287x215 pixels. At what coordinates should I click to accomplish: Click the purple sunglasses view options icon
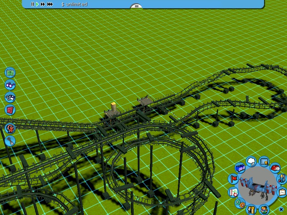tap(10, 85)
